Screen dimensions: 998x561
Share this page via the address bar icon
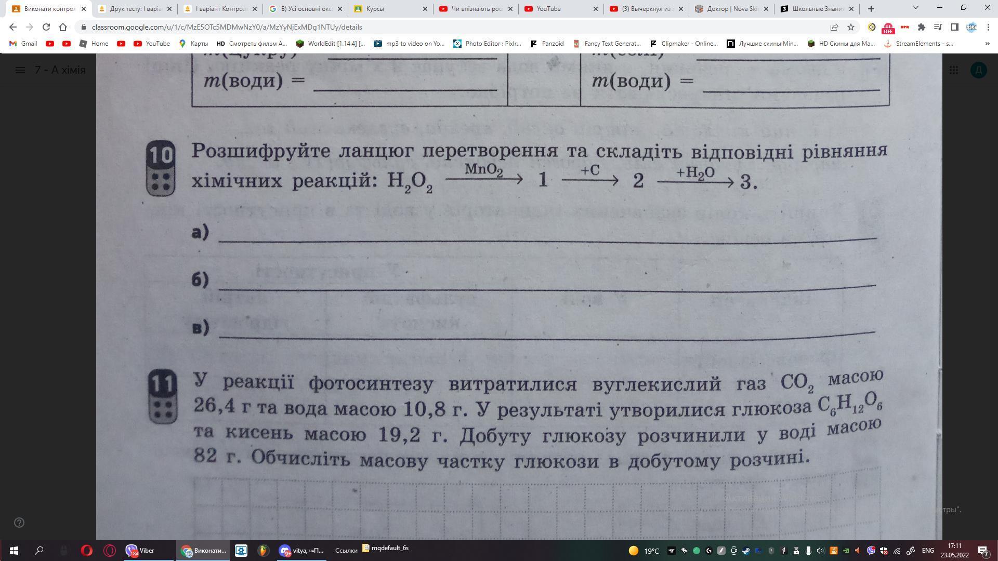834,27
